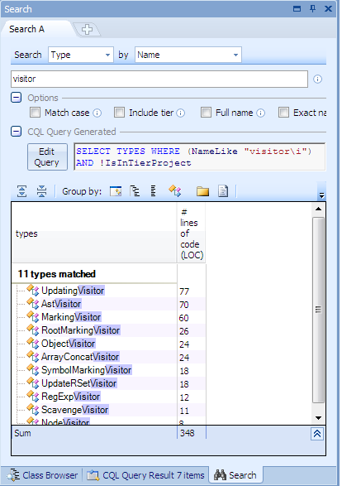Toggle the Include tier checkbox
Viewport: 342px width, 486px height.
[119, 113]
